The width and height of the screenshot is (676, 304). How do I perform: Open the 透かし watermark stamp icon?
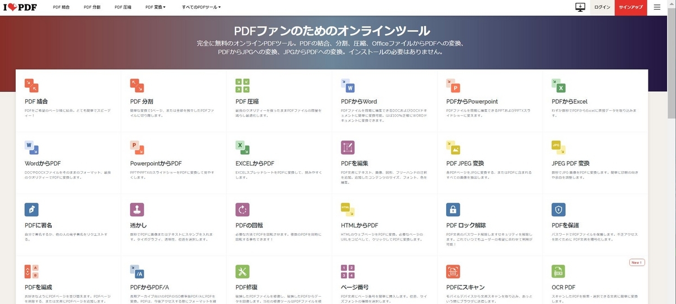[137, 209]
